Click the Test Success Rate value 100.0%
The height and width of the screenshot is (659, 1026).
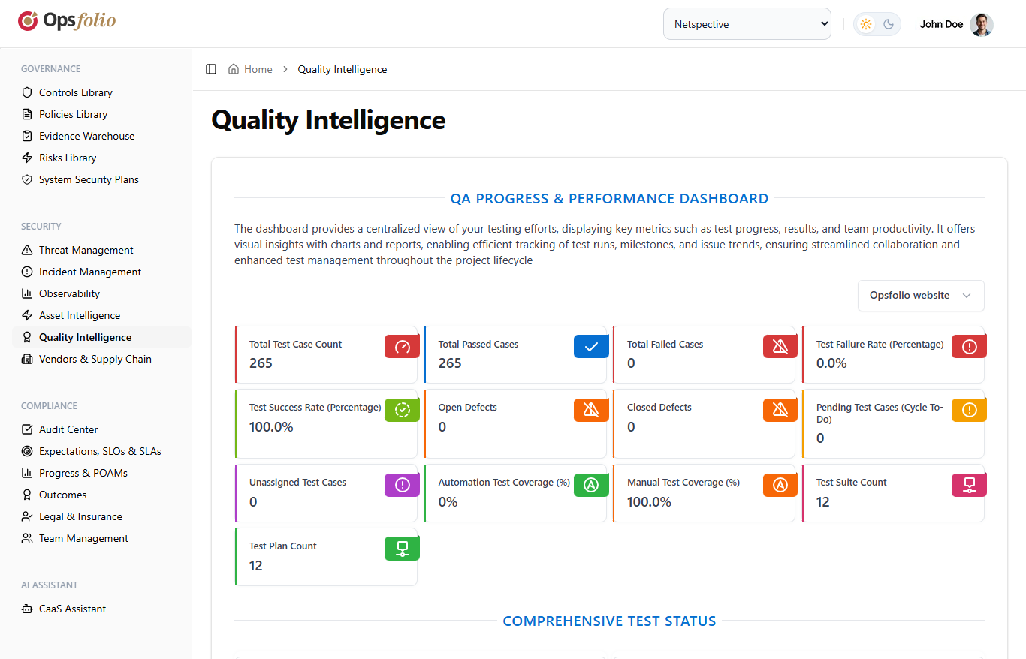pyautogui.click(x=271, y=427)
